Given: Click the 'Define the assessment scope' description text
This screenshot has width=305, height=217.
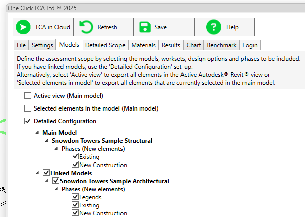Looking at the screenshot, I should point(158,59).
